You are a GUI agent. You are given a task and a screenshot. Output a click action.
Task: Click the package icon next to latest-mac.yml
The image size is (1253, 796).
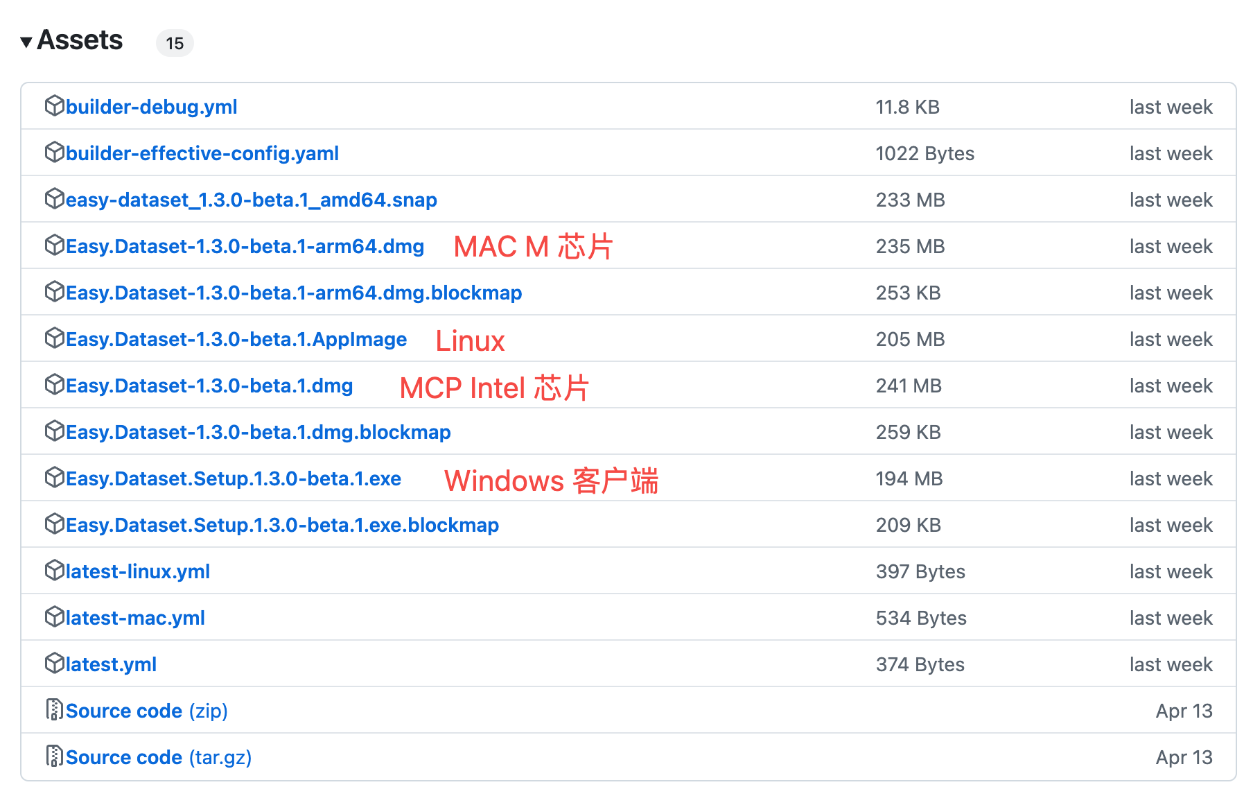point(54,617)
